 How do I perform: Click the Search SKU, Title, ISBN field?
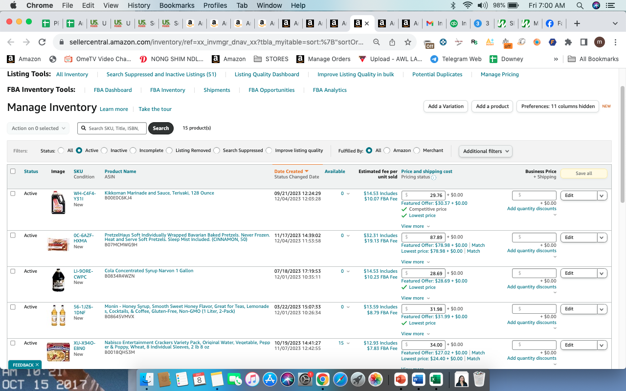point(112,128)
